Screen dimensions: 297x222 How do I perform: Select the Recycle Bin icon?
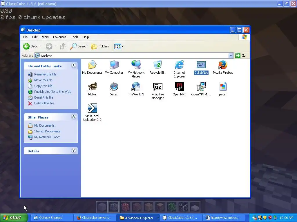(157, 67)
